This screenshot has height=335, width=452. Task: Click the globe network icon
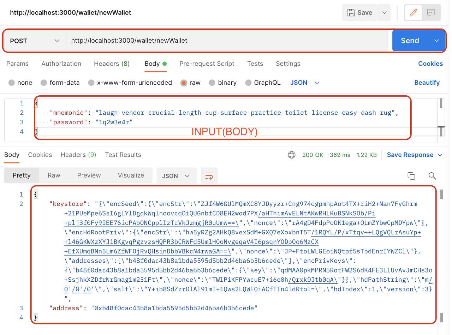[292, 155]
